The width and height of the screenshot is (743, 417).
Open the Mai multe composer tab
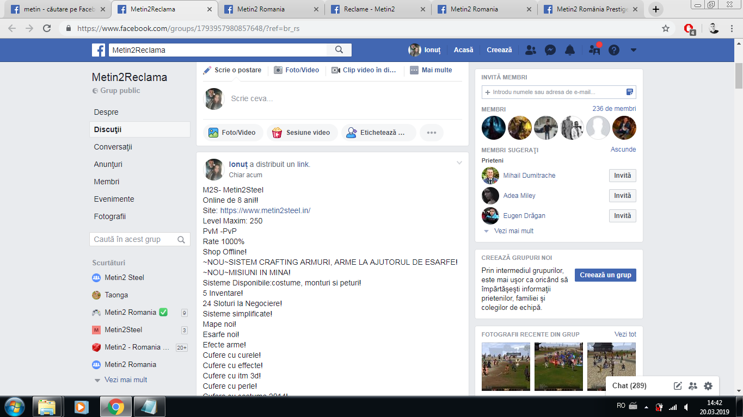[431, 70]
